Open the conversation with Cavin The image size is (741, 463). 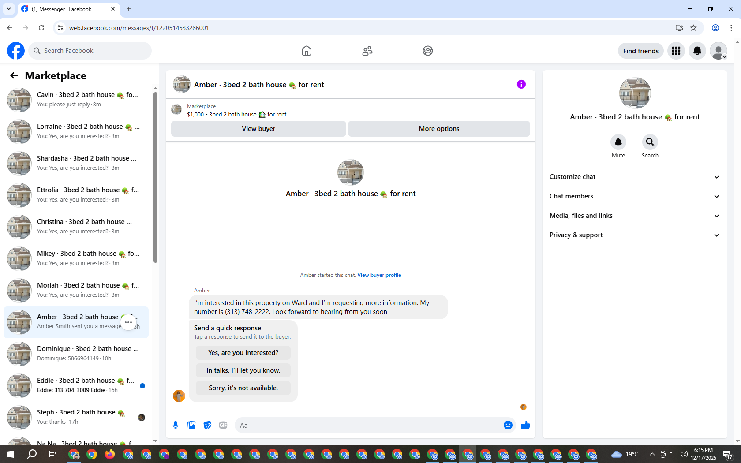(76, 100)
